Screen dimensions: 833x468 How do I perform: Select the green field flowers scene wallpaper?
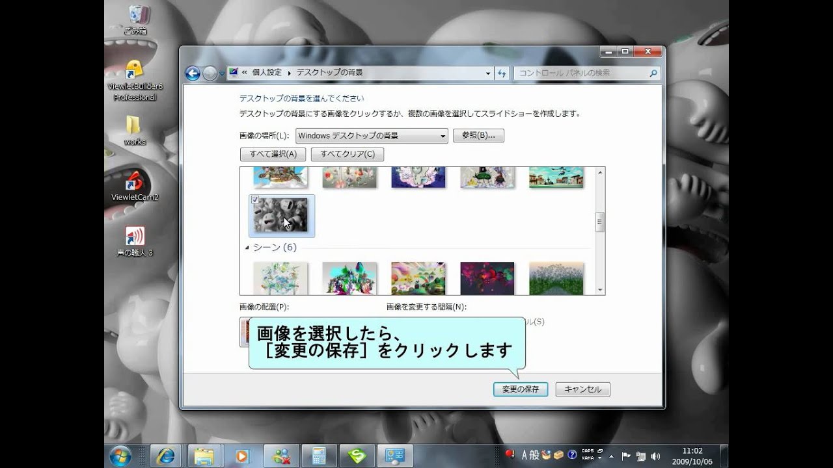tap(556, 278)
